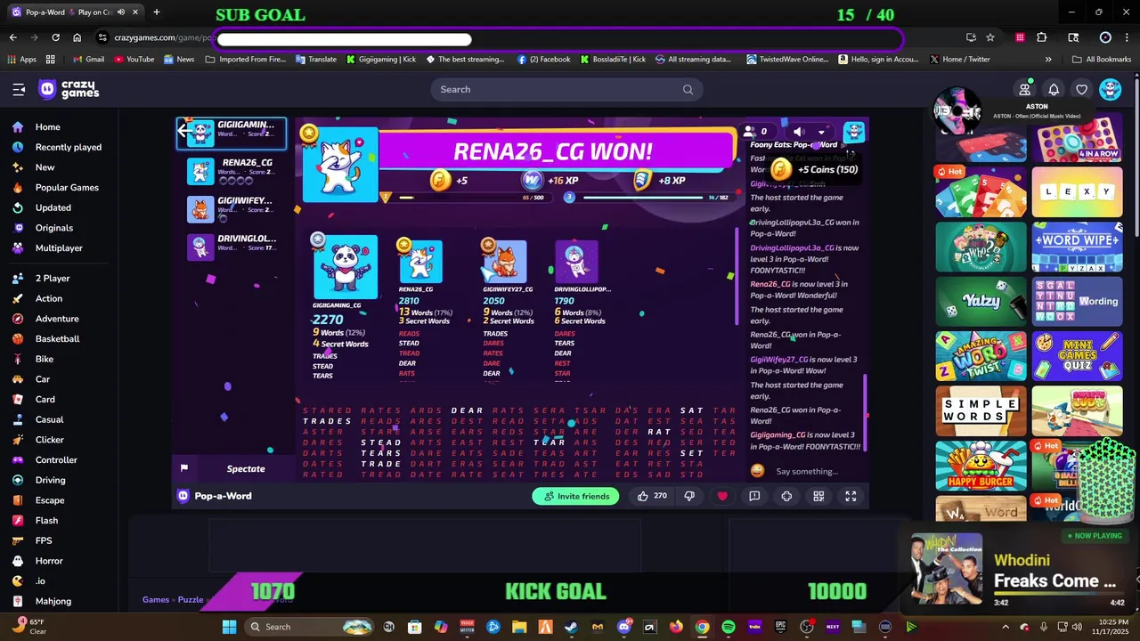The image size is (1140, 641).
Task: Open the Mini Games Quiz thumbnail
Action: click(1077, 356)
